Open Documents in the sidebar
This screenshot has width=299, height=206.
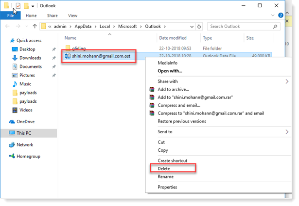(31, 66)
